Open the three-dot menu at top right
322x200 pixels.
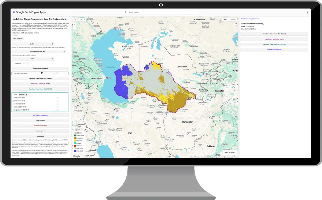308,12
